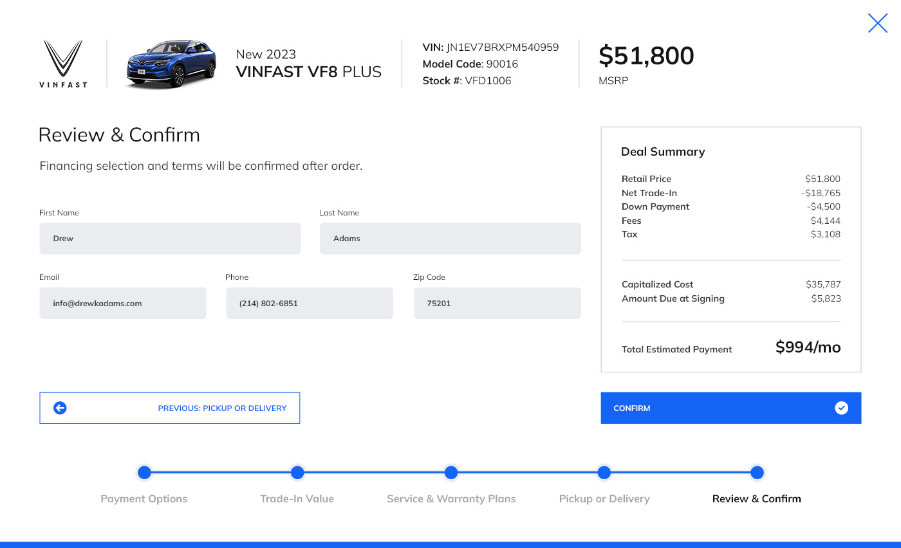The height and width of the screenshot is (548, 901).
Task: Jump to the Trade-In Value step dot
Action: pyautogui.click(x=297, y=473)
